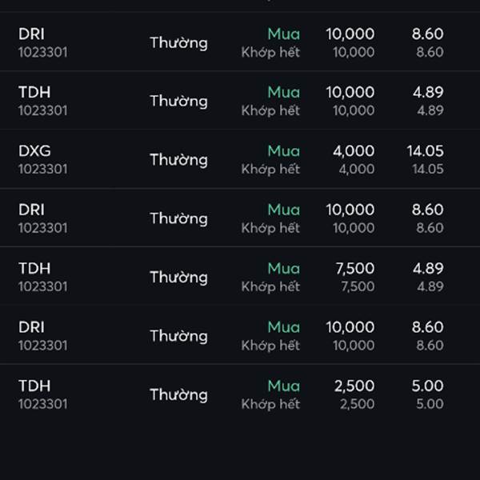The image size is (480, 480).
Task: Tap account 1023301 under DXG
Action: pos(43,170)
